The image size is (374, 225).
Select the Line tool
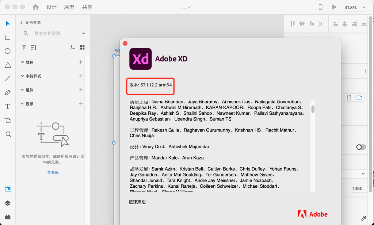(x=7, y=79)
